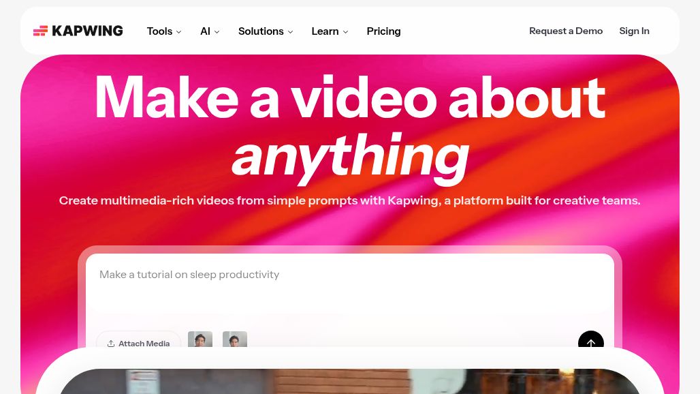
Task: Expand the Learn menu
Action: pyautogui.click(x=330, y=31)
